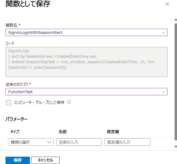Screen dimensions: 177x164
Task: Click the info icon beside コンピューター グループとして保存
Action: (69, 102)
